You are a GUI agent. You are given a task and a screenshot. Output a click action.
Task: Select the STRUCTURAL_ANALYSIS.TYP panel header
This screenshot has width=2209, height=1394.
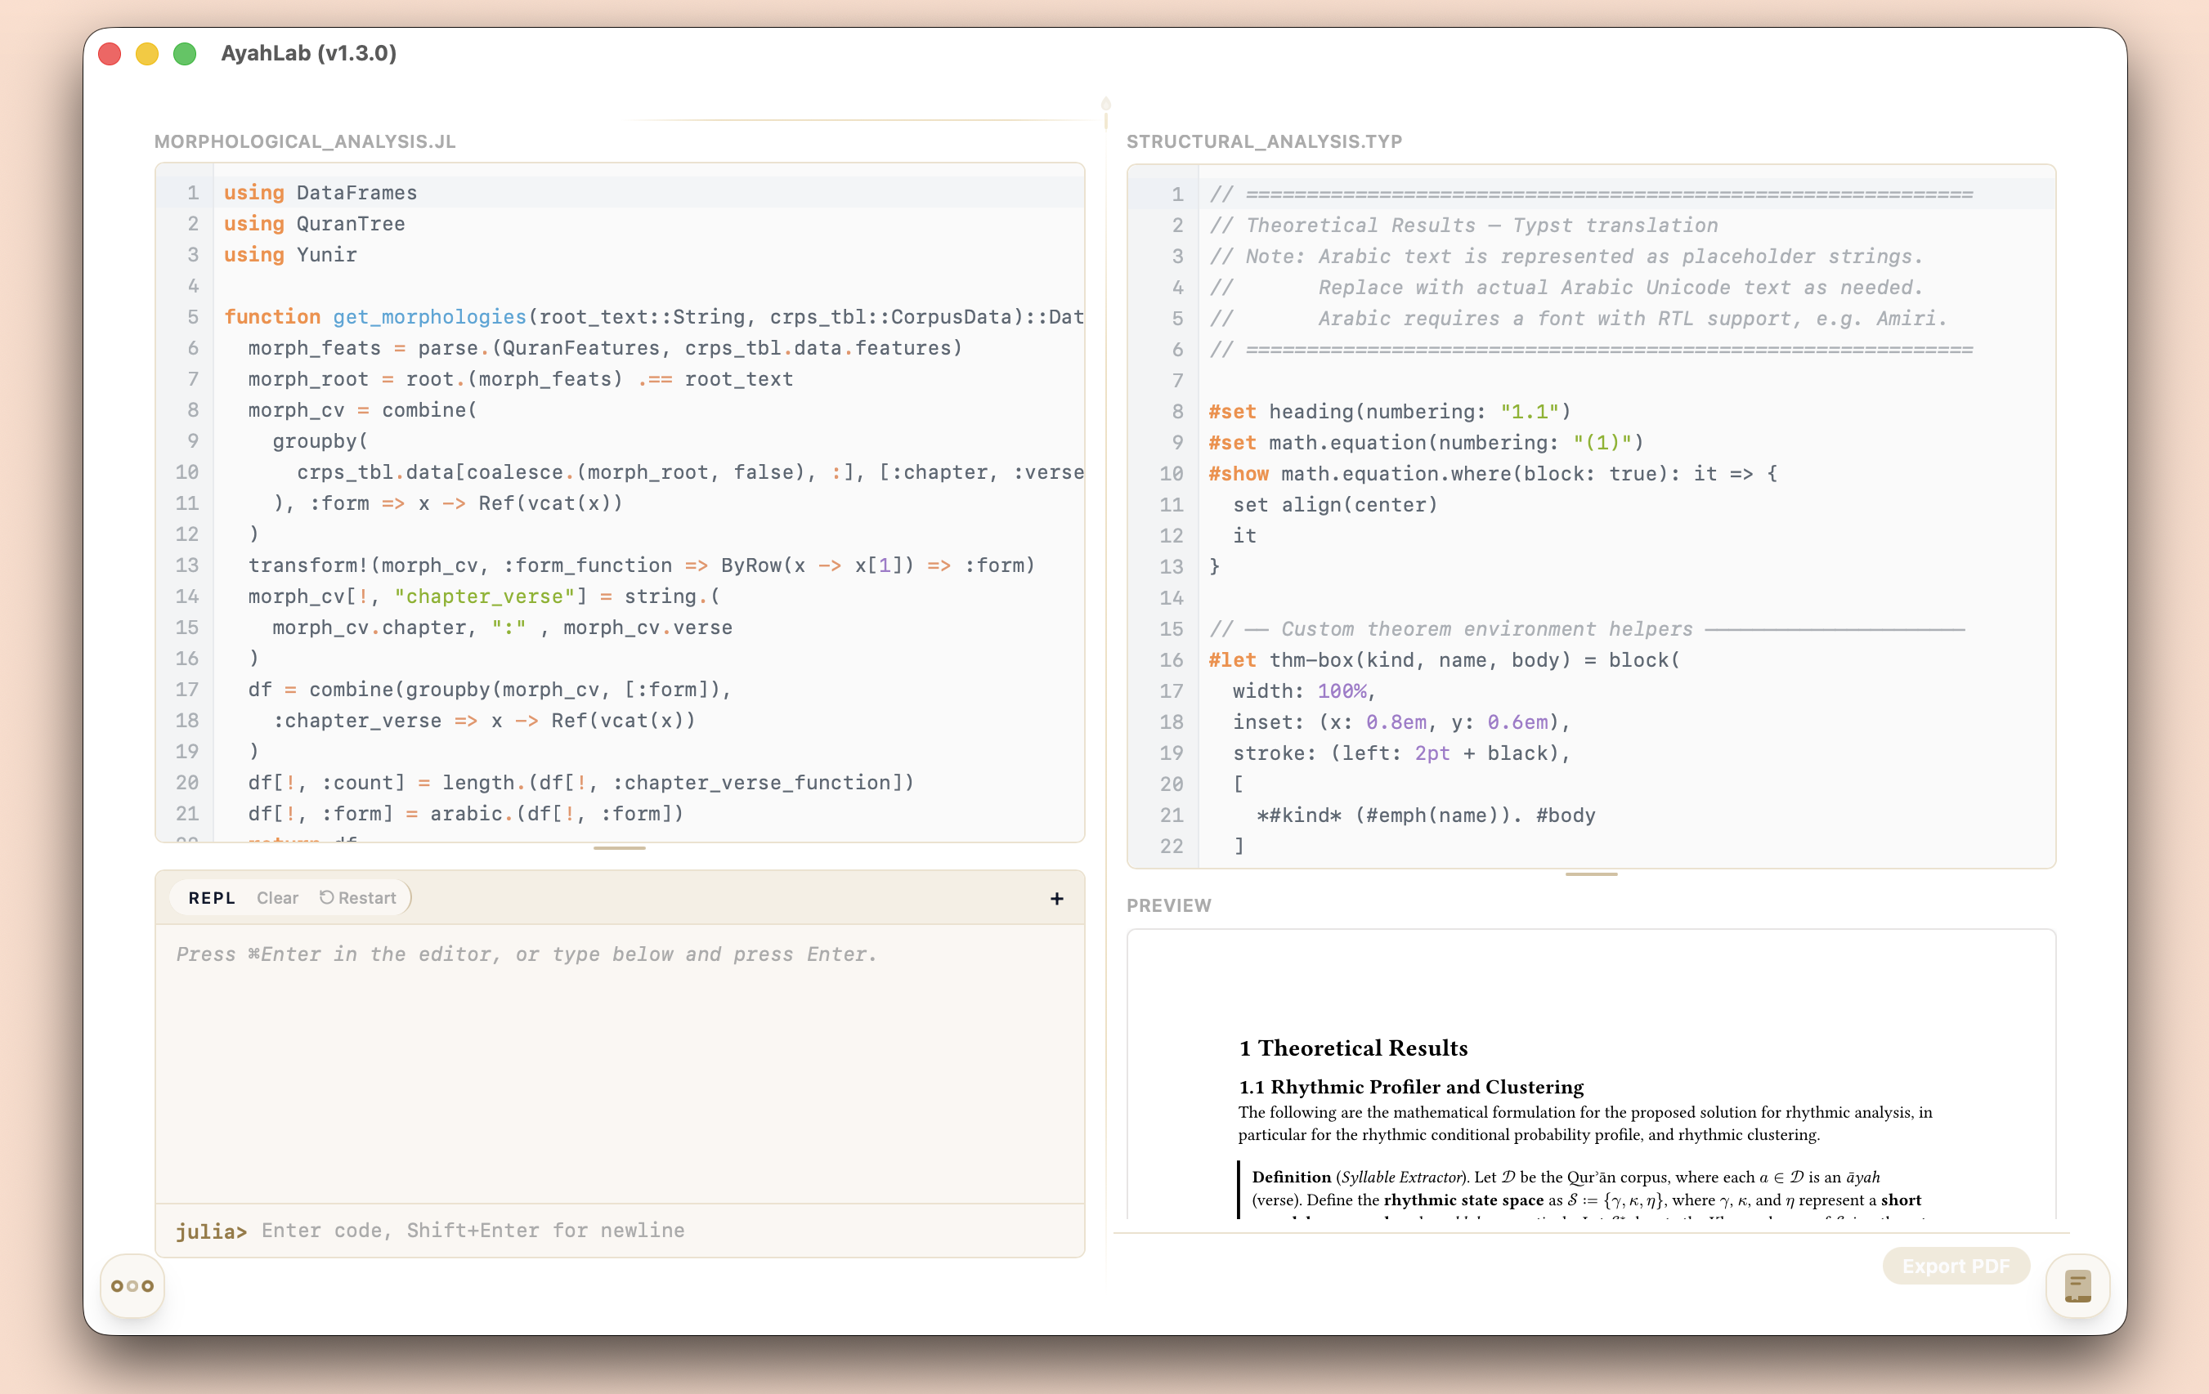pos(1263,142)
